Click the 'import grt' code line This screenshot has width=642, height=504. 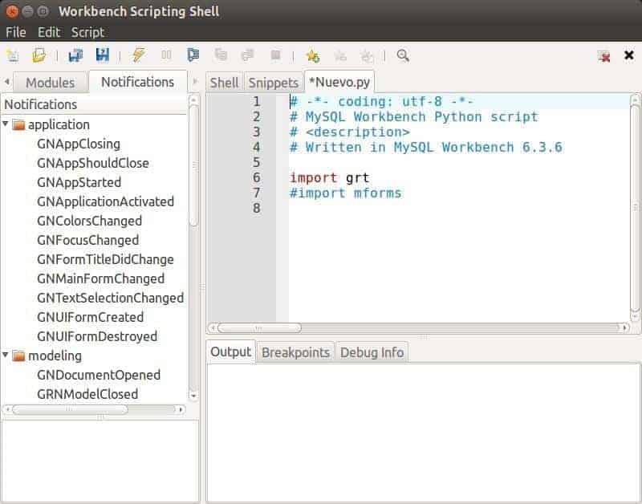330,177
